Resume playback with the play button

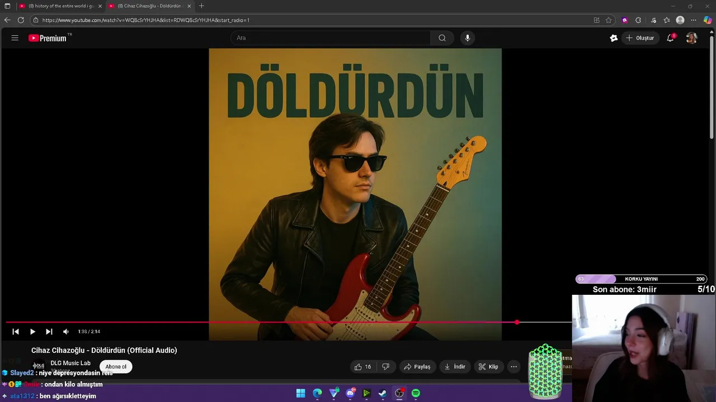[32, 332]
